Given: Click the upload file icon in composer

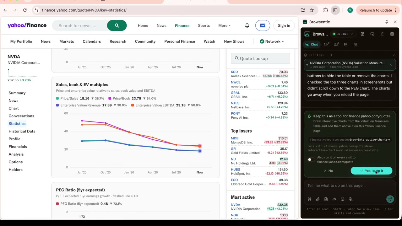Looking at the screenshot, I should [x=326, y=199].
